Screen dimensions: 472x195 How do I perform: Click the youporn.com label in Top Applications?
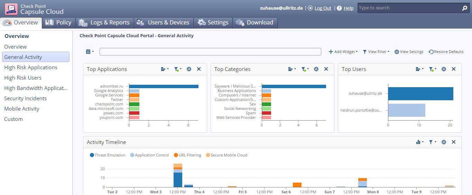click(x=111, y=117)
